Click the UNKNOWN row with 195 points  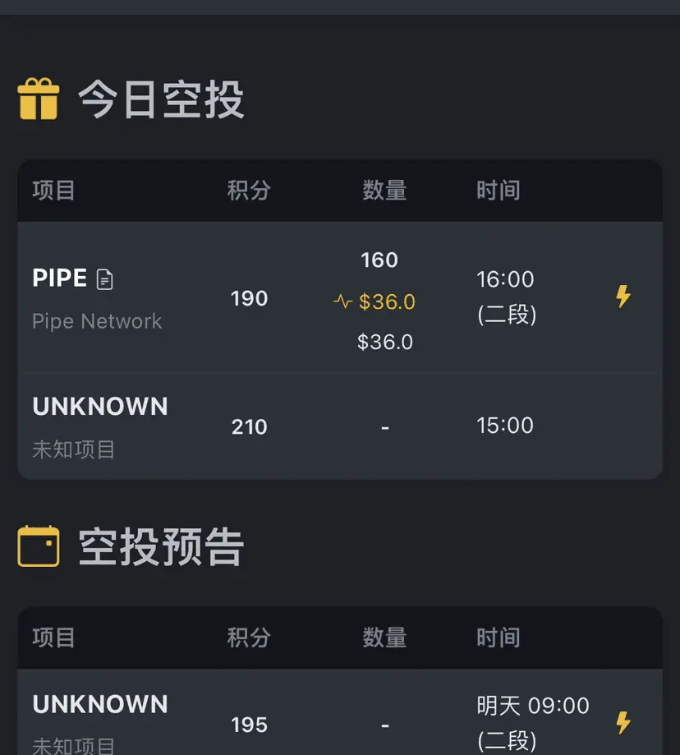click(340, 712)
